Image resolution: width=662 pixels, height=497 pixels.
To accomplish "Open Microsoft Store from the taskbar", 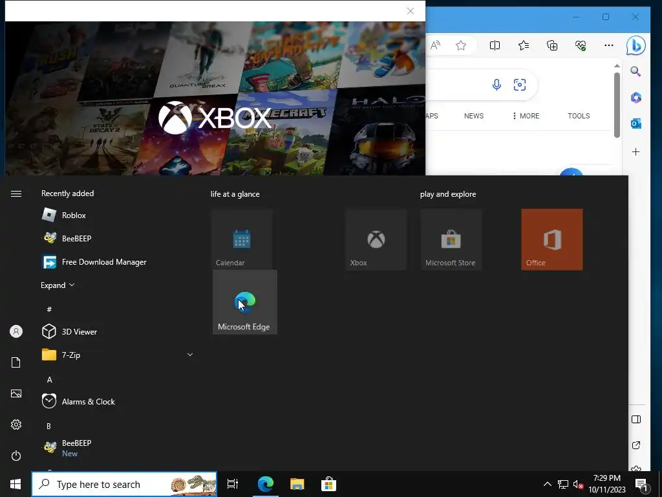I will [x=328, y=484].
